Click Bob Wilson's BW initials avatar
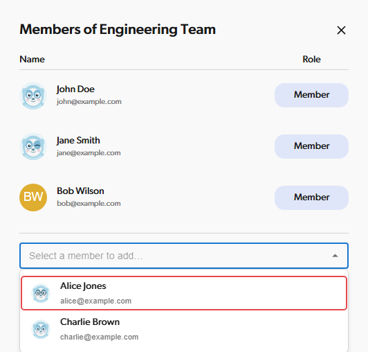 (33, 197)
